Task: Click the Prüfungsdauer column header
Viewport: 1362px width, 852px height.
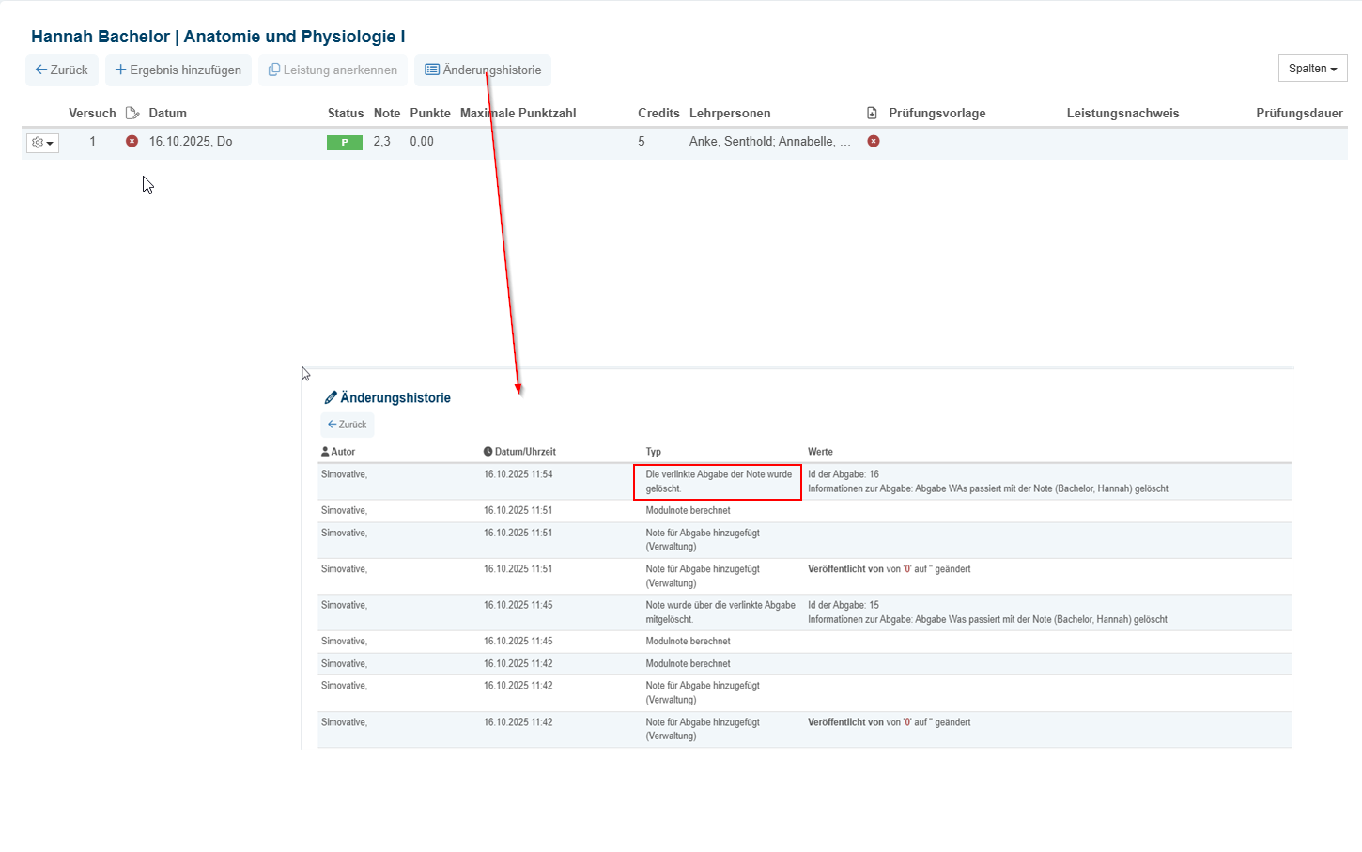Action: 1299,113
